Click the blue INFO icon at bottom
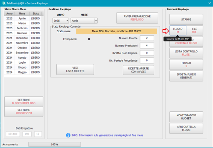The height and width of the screenshot is (148, 213). (68, 135)
